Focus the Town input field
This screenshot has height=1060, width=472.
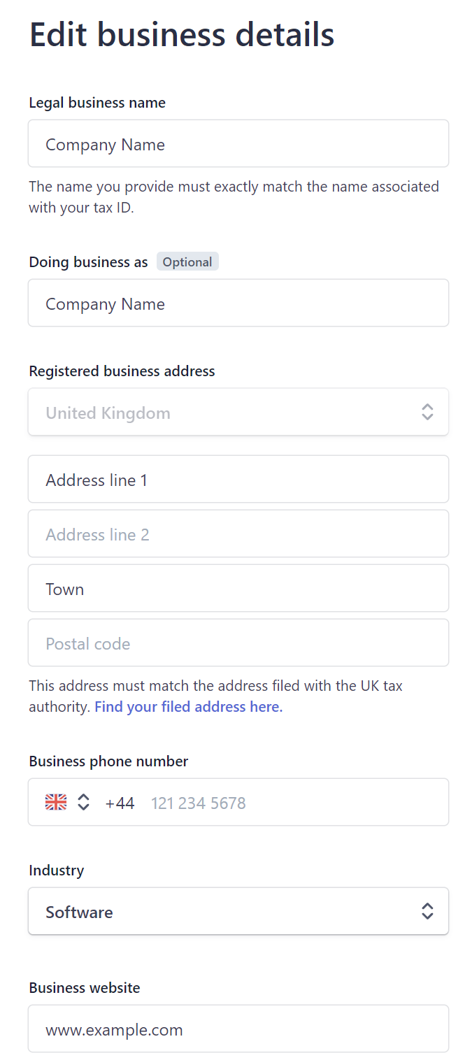tap(238, 588)
